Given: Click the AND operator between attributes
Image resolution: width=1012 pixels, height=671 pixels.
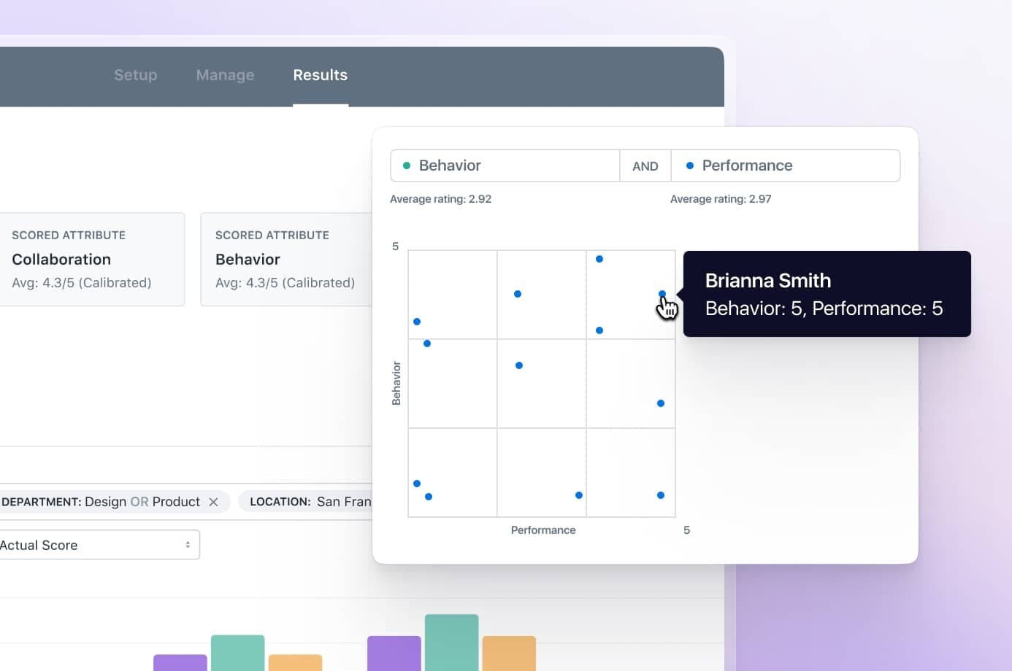Looking at the screenshot, I should (645, 166).
